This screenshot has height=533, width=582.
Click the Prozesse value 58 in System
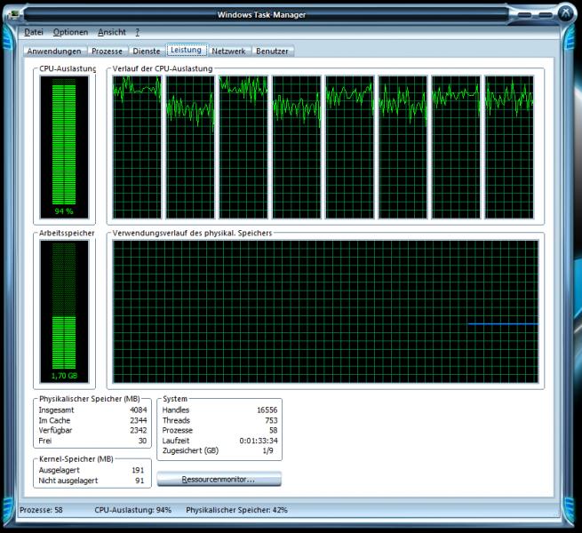pos(274,431)
